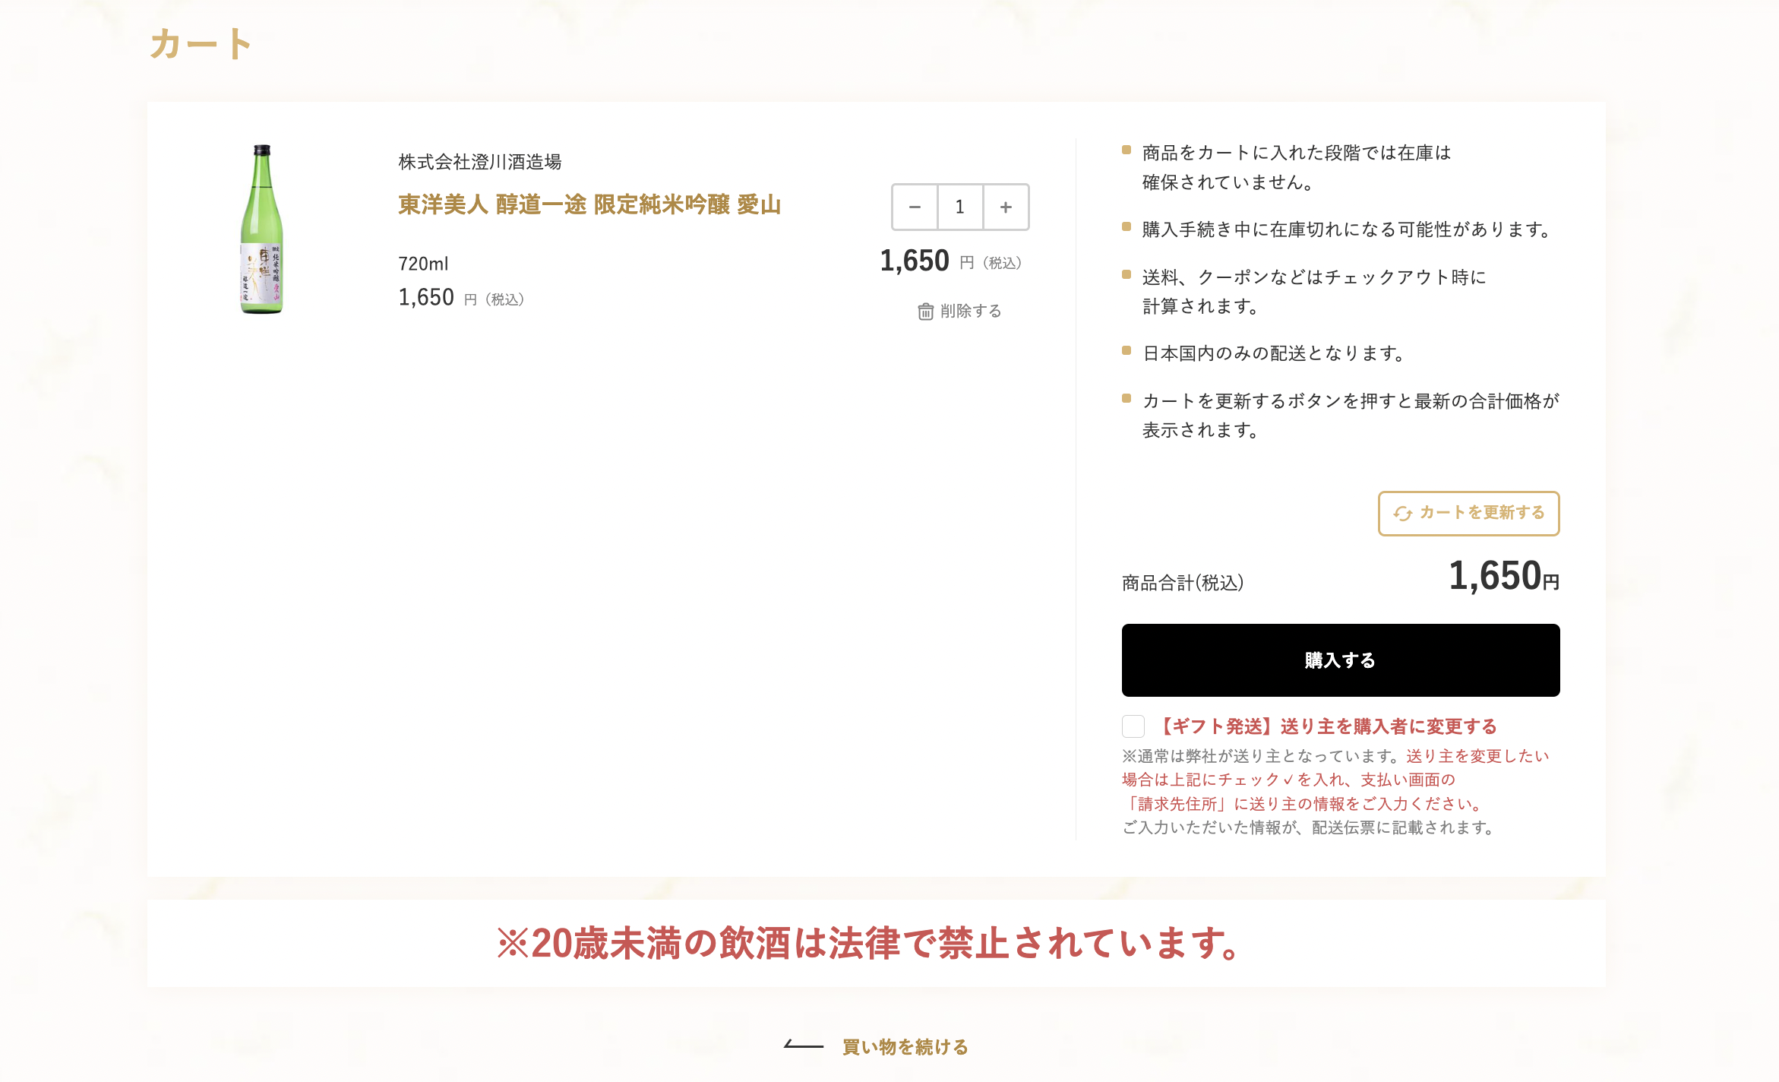Click the notice 日本国内のみの配送となります。
The image size is (1779, 1082).
pos(1275,353)
